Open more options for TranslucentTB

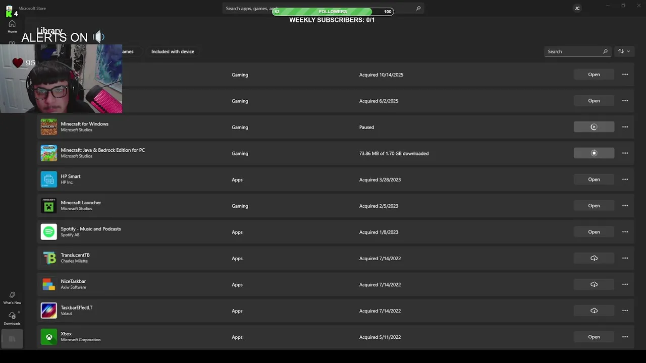pyautogui.click(x=625, y=258)
